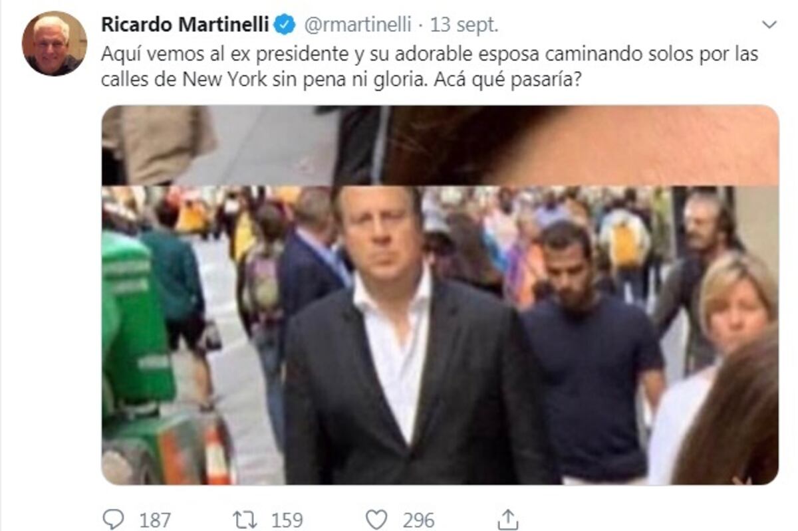Image resolution: width=798 pixels, height=531 pixels.
Task: View the 296 likes count
Action: click(x=418, y=520)
